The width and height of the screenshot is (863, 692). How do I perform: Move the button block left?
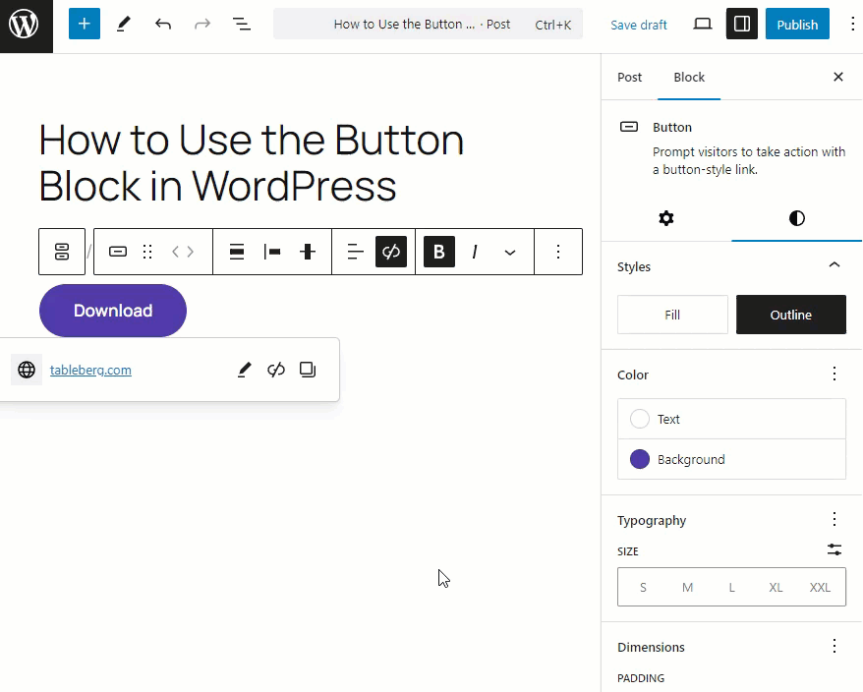pyautogui.click(x=176, y=252)
